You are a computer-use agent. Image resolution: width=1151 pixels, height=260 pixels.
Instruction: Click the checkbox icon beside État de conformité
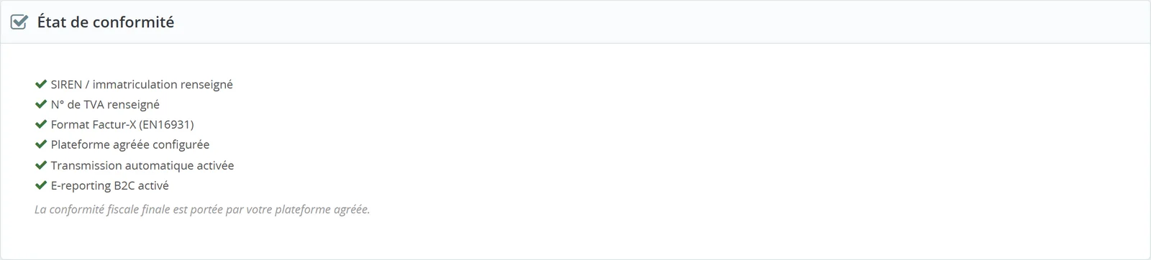coord(19,22)
